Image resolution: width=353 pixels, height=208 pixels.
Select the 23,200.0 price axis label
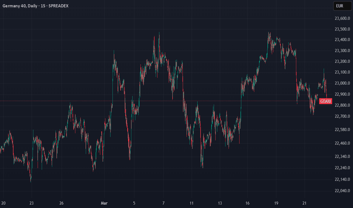342,61
